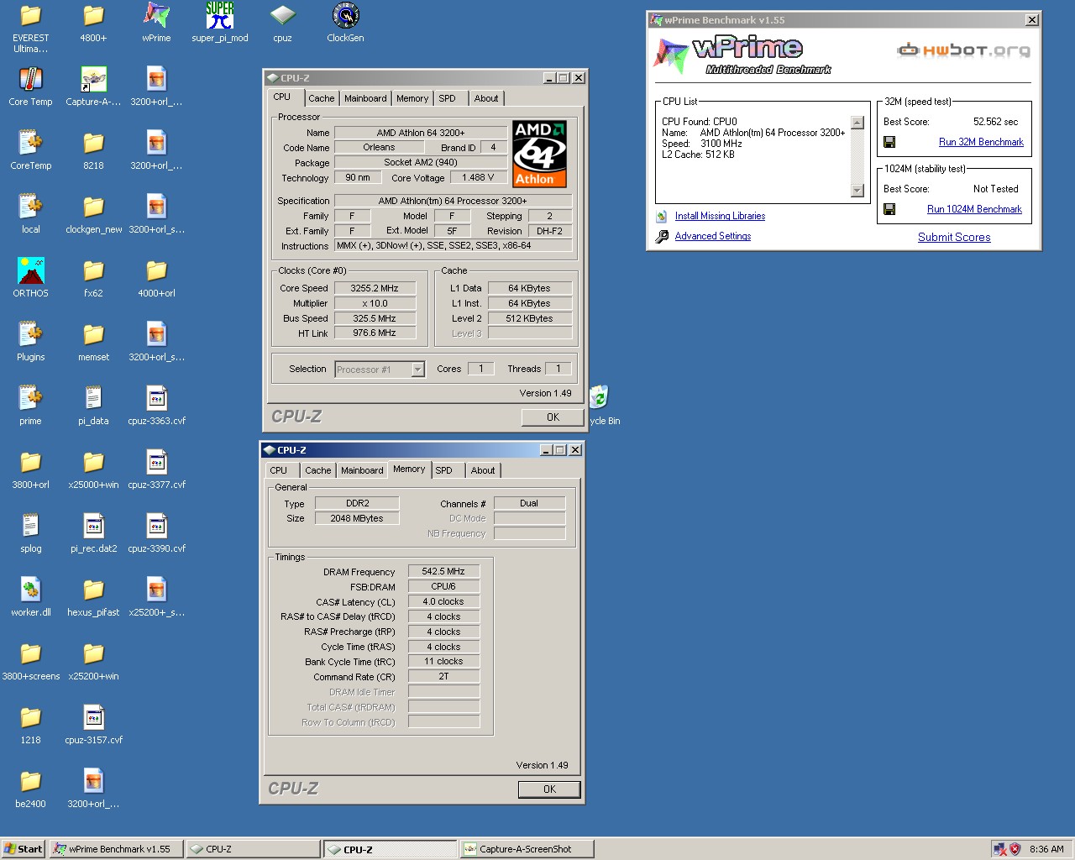Open Mainboard tab in lower CPU-Z window
This screenshot has height=860, width=1075.
(362, 470)
